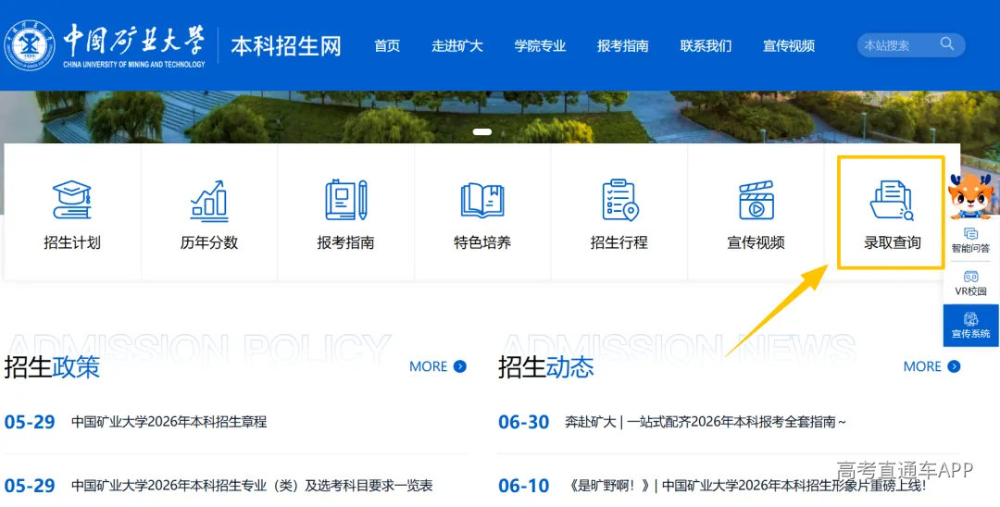Open 奔赴矿大 一站式配齐报考全套指南 article
Screen dimensions: 1000x507
[706, 422]
